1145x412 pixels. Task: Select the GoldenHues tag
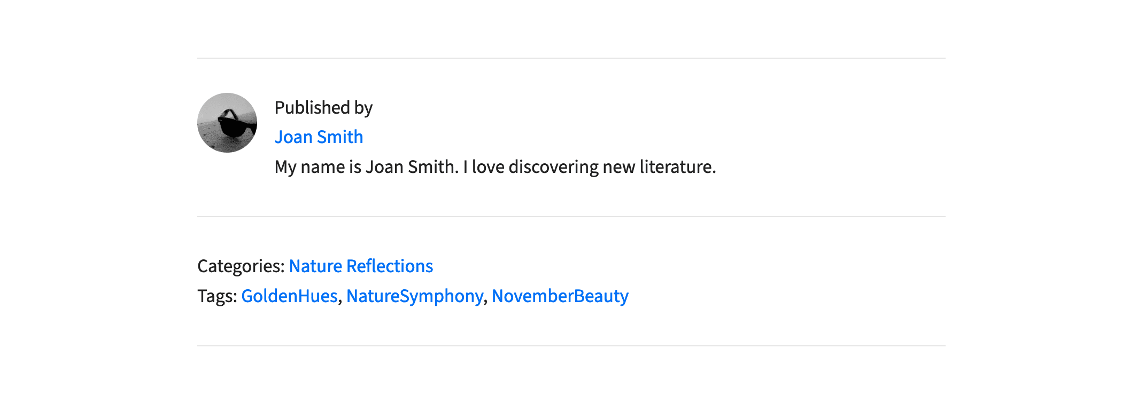289,296
